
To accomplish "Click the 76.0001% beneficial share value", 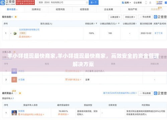I will pos(63,111).
